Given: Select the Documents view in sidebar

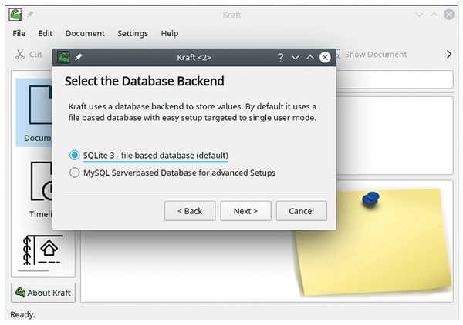Looking at the screenshot, I should [34, 113].
